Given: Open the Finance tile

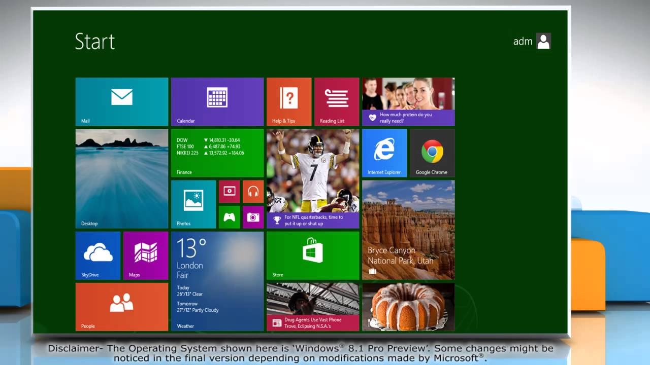Looking at the screenshot, I should pos(217,153).
